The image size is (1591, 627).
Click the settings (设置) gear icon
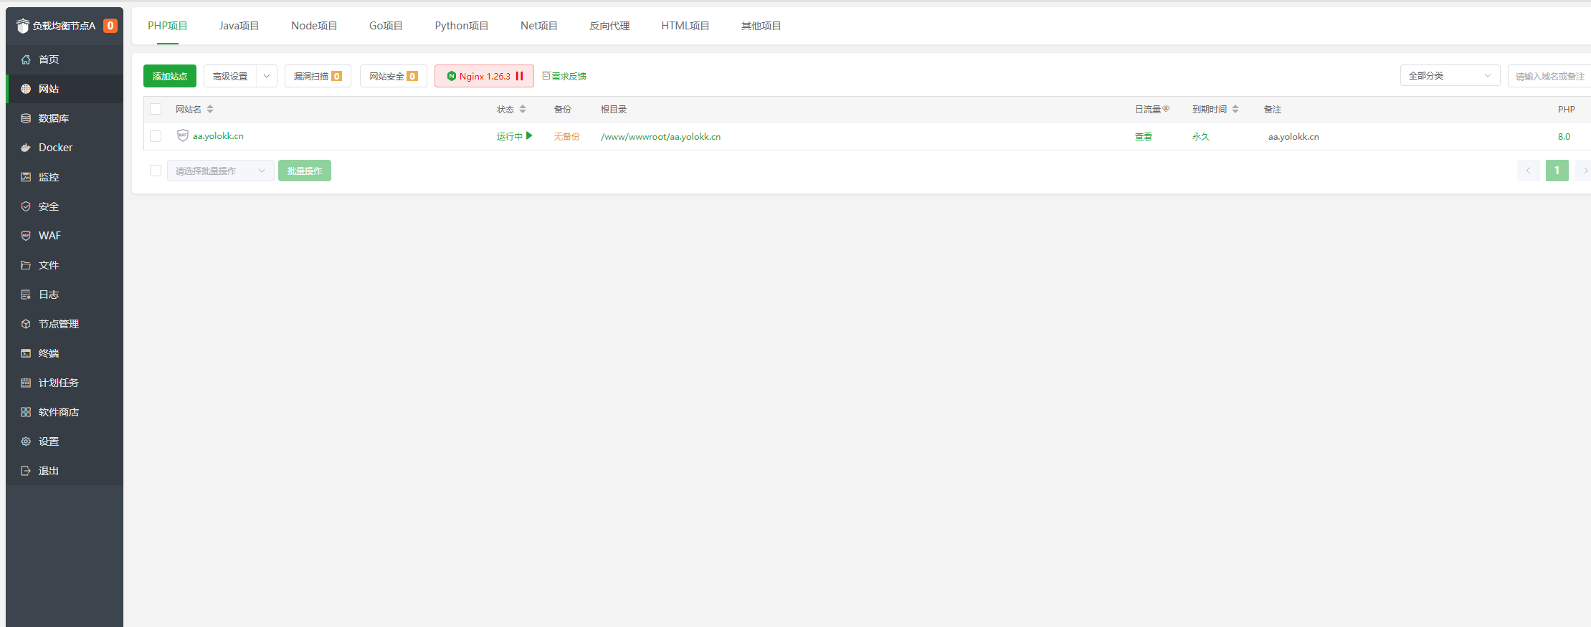point(26,441)
